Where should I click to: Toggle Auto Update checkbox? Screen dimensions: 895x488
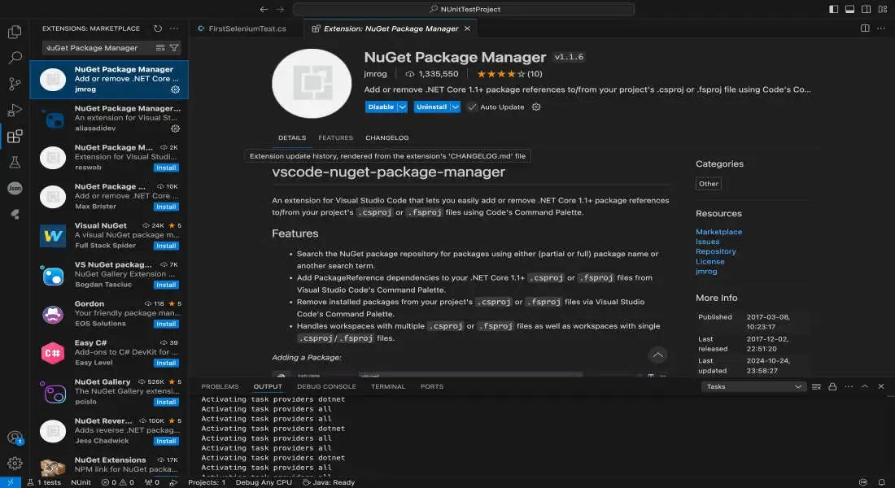(472, 107)
